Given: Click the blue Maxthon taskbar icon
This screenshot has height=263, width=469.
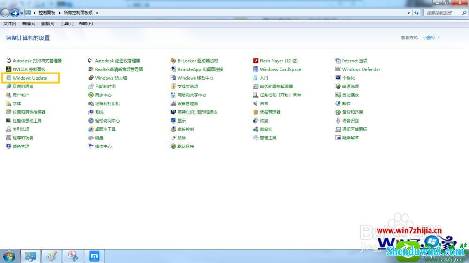Looking at the screenshot, I should (94, 256).
